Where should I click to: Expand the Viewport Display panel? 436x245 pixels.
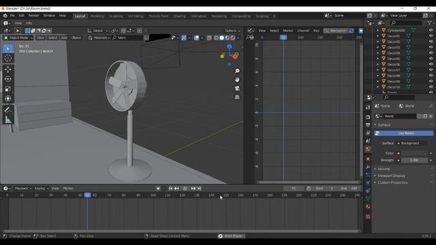point(391,176)
